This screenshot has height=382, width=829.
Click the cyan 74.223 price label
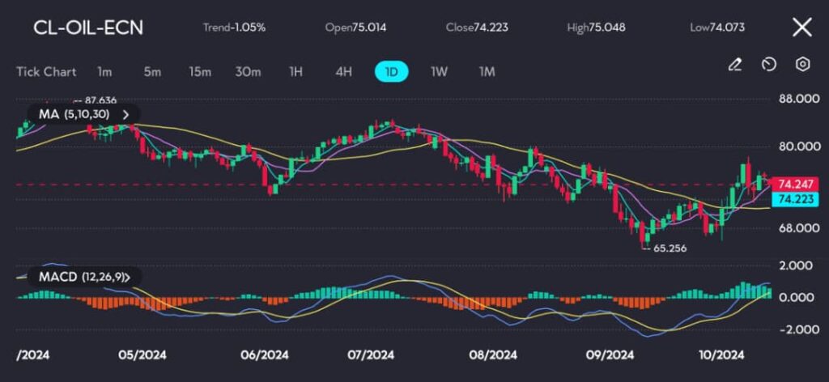tap(793, 199)
